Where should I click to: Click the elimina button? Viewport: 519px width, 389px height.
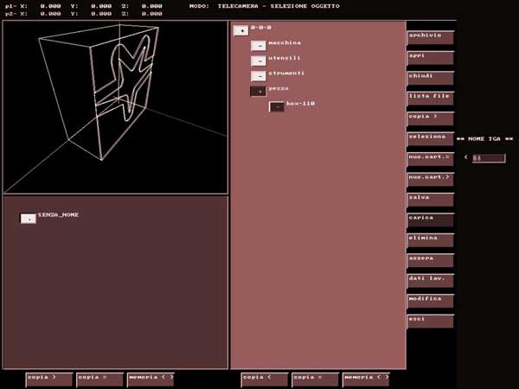pyautogui.click(x=430, y=240)
